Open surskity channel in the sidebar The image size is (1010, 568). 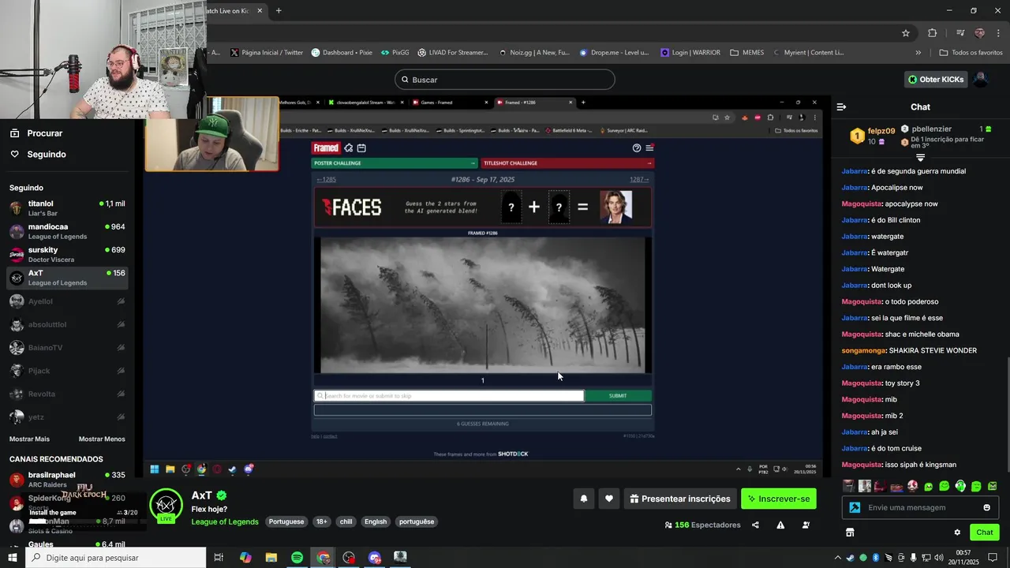[67, 254]
